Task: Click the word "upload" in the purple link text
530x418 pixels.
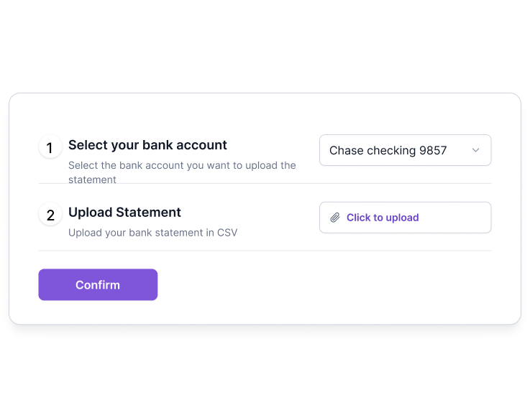Action: (x=402, y=218)
